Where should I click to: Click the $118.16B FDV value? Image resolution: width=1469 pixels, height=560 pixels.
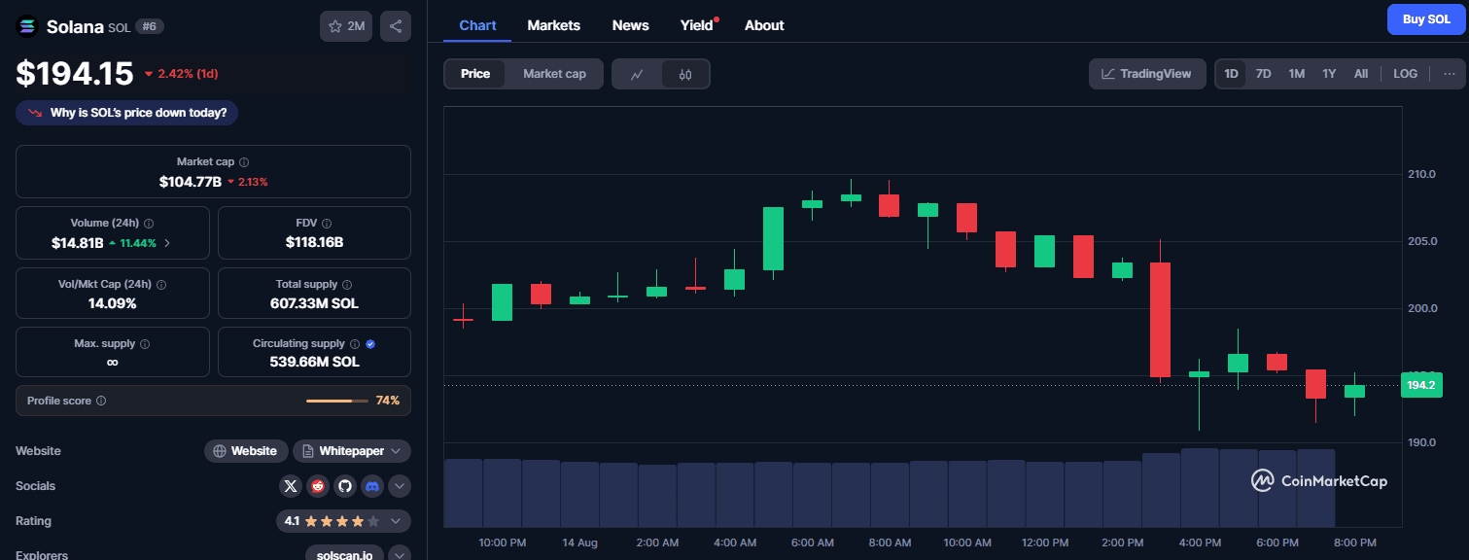(x=315, y=243)
